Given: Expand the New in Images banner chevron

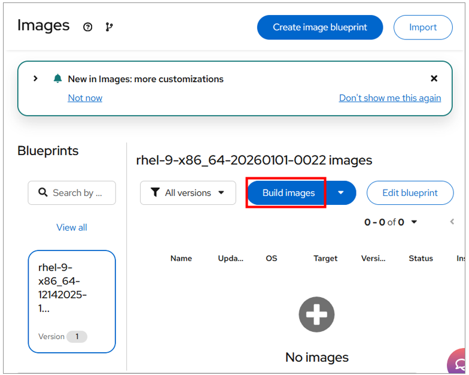Looking at the screenshot, I should tap(35, 78).
